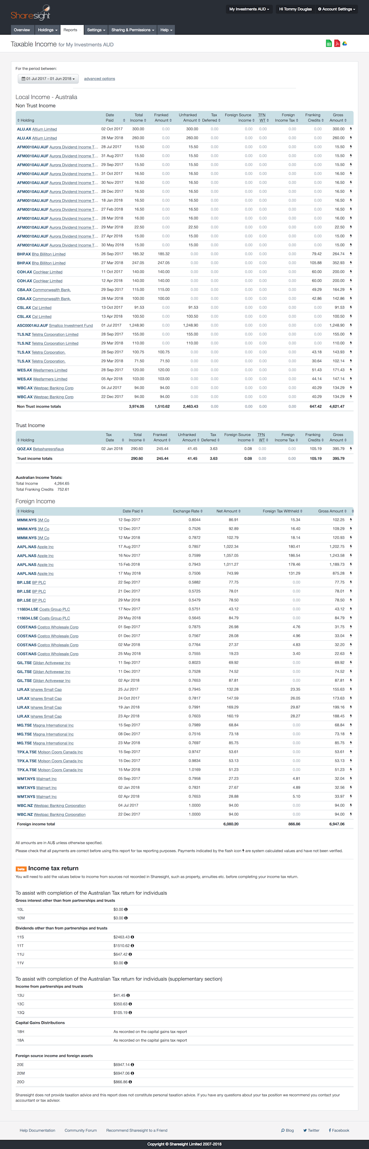369x1149 pixels.
Task: Click flash icon on AAPL.NAS 17 May 2018 row
Action: (x=351, y=573)
